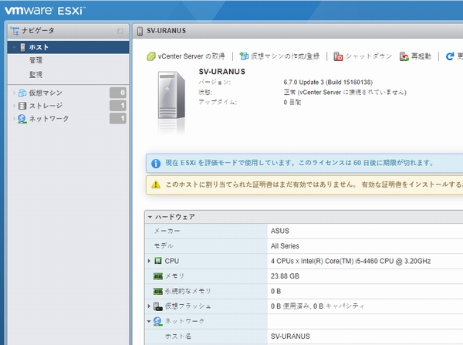Click the ストレージ storage icon
Image resolution: width=463 pixels, height=345 pixels.
[x=22, y=106]
